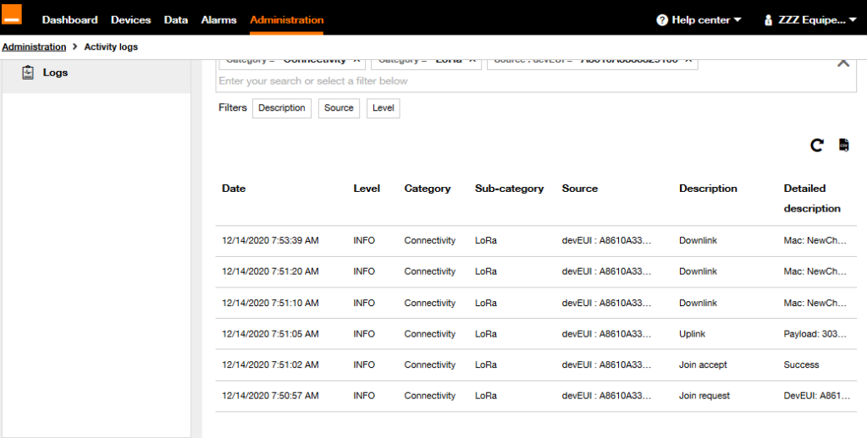Follow the Administration breadcrumb link

pos(34,47)
